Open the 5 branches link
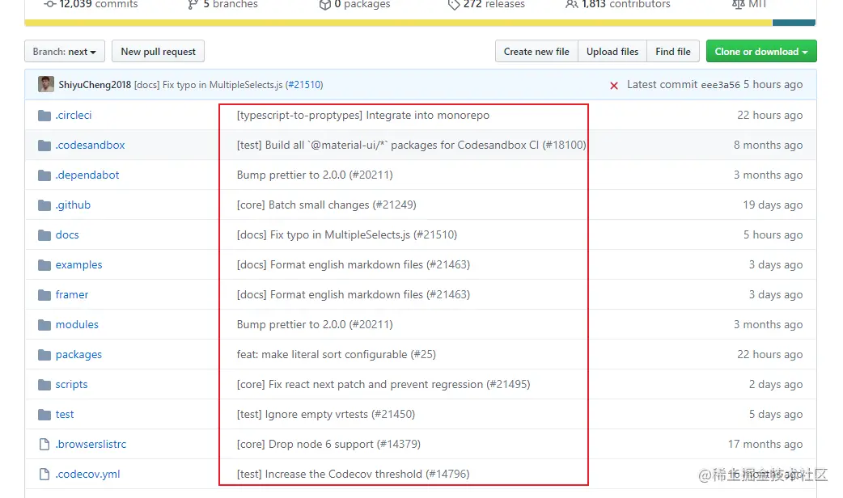 click(222, 4)
